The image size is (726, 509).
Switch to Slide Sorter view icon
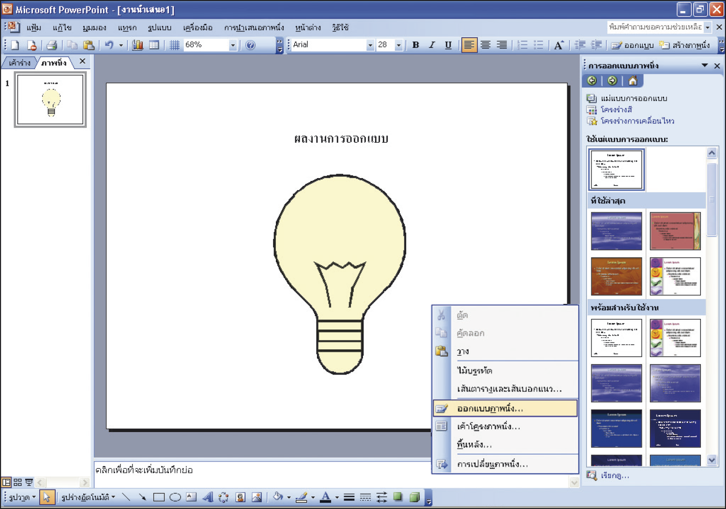pyautogui.click(x=18, y=482)
